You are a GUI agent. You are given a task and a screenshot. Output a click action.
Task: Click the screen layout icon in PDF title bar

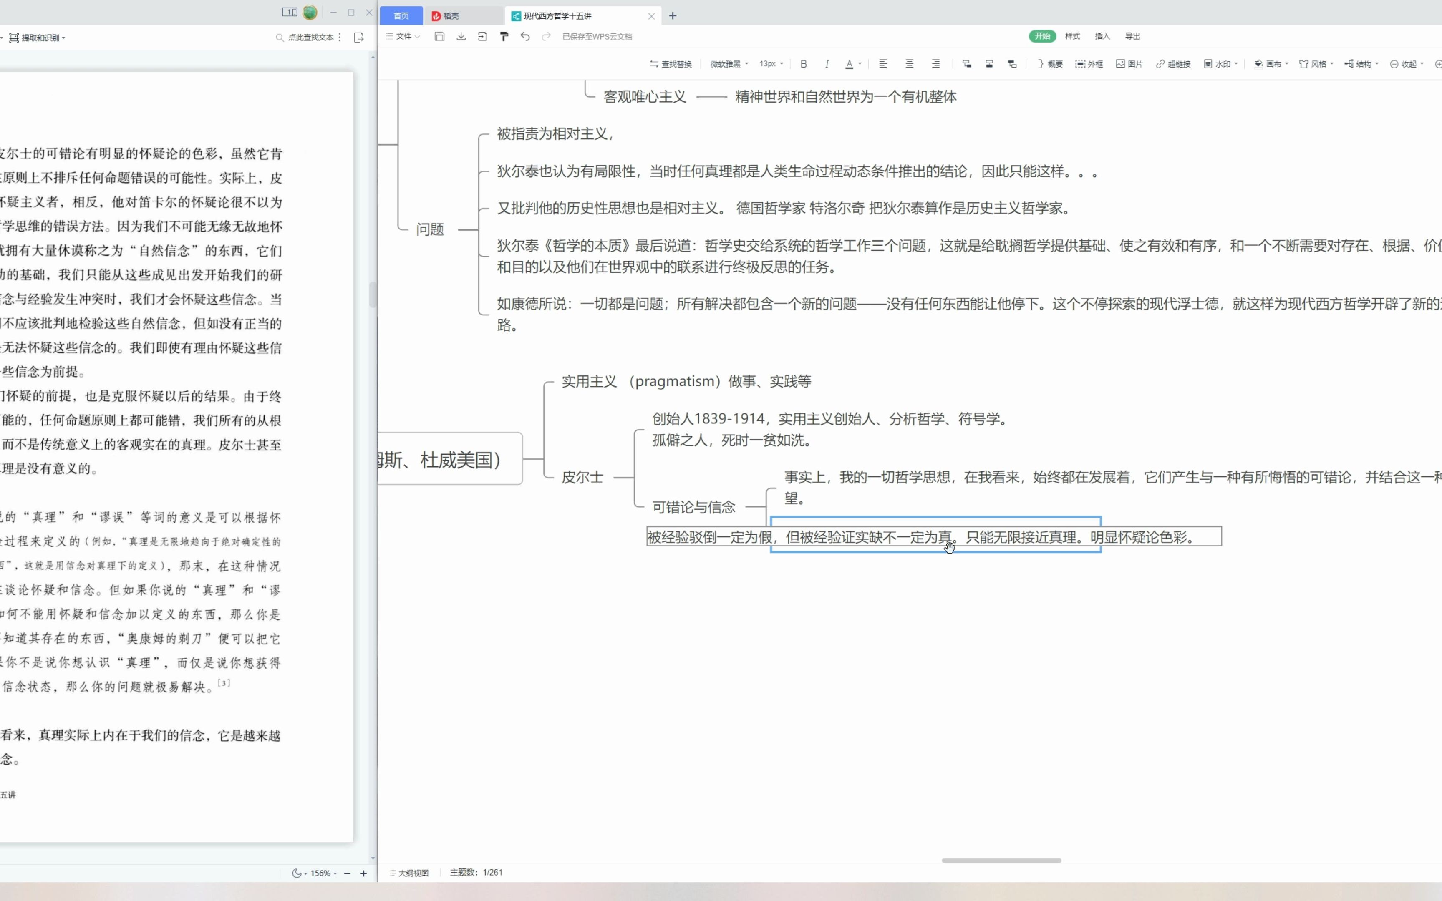point(290,12)
